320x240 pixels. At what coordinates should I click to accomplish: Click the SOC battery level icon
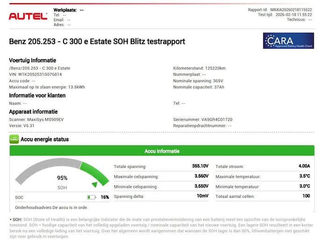(x=92, y=198)
